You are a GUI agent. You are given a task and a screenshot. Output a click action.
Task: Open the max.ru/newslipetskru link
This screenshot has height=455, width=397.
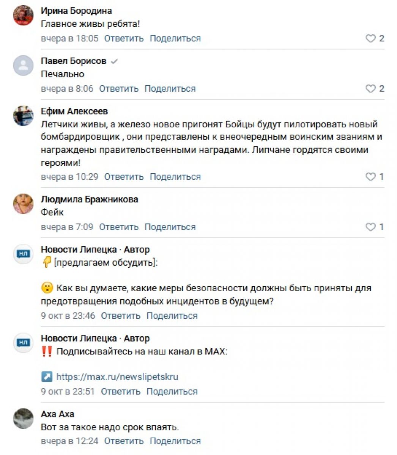[117, 377]
